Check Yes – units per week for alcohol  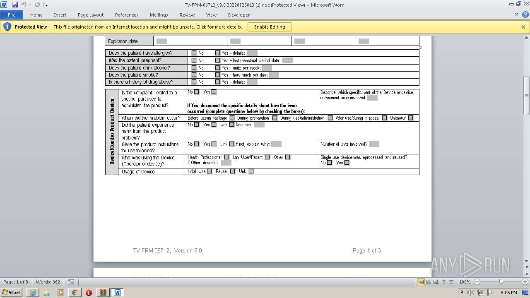coord(217,68)
